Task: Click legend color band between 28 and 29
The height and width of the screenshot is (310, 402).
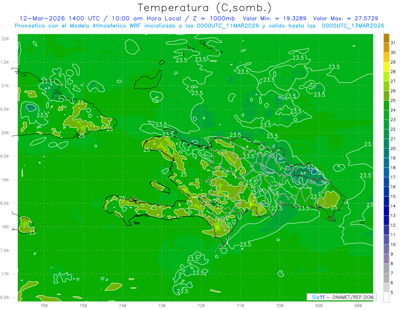Action: click(x=386, y=67)
